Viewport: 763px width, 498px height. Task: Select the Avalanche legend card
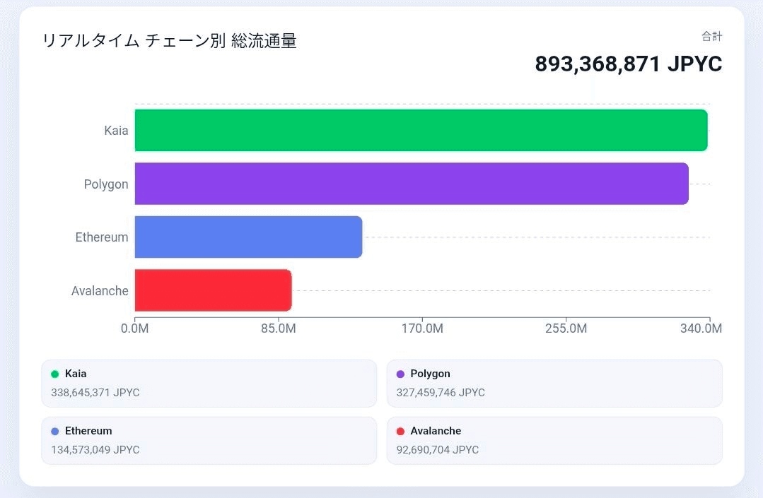554,441
